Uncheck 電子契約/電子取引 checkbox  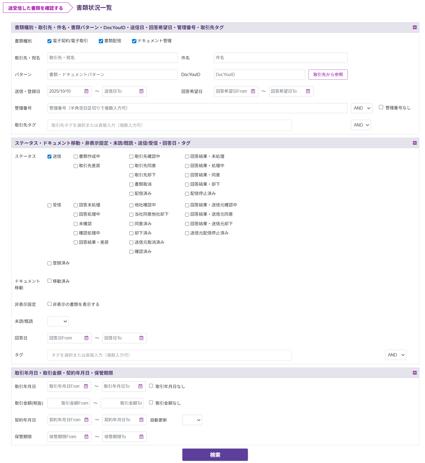[x=49, y=41]
